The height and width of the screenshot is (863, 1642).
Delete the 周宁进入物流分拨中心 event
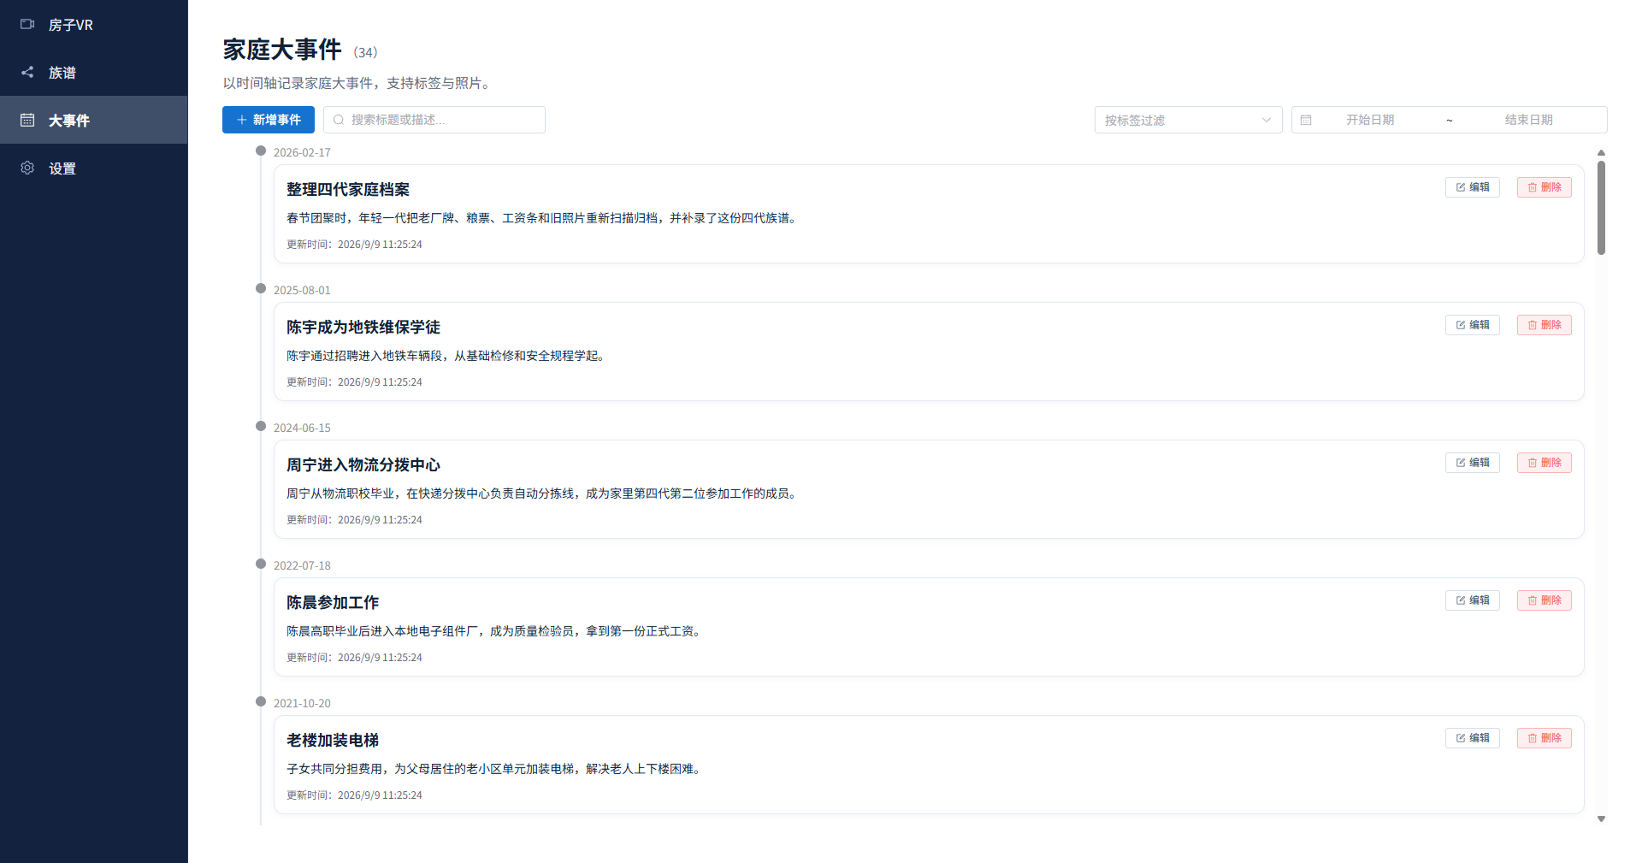pos(1544,463)
